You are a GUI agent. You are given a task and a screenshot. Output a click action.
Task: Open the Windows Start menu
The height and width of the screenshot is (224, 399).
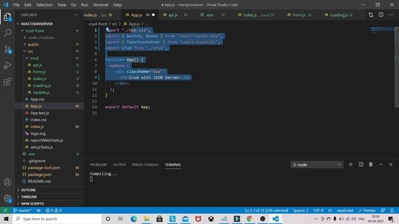[6, 218]
